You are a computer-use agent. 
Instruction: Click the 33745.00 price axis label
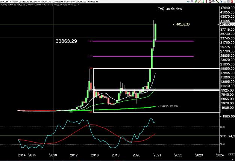coord(227,38)
